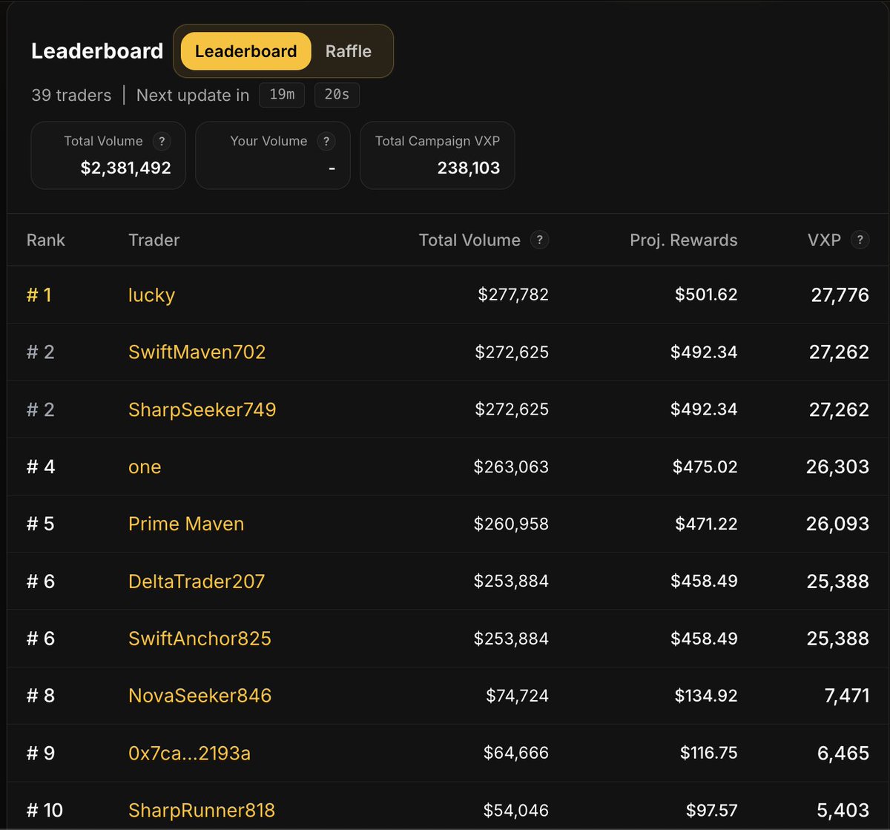Click the 5,403 VXP value

pos(843,811)
